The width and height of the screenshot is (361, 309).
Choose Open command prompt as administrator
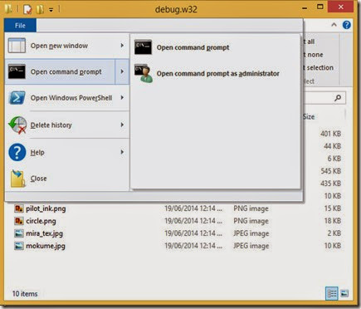215,74
